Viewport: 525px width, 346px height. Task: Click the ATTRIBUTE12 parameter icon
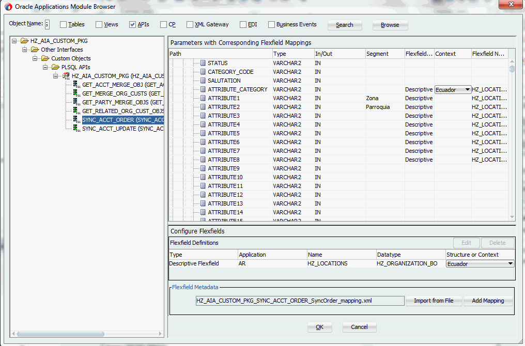pos(203,194)
